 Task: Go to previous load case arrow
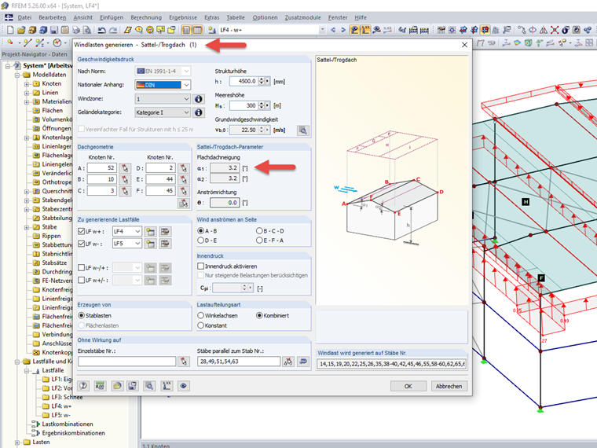click(x=333, y=30)
